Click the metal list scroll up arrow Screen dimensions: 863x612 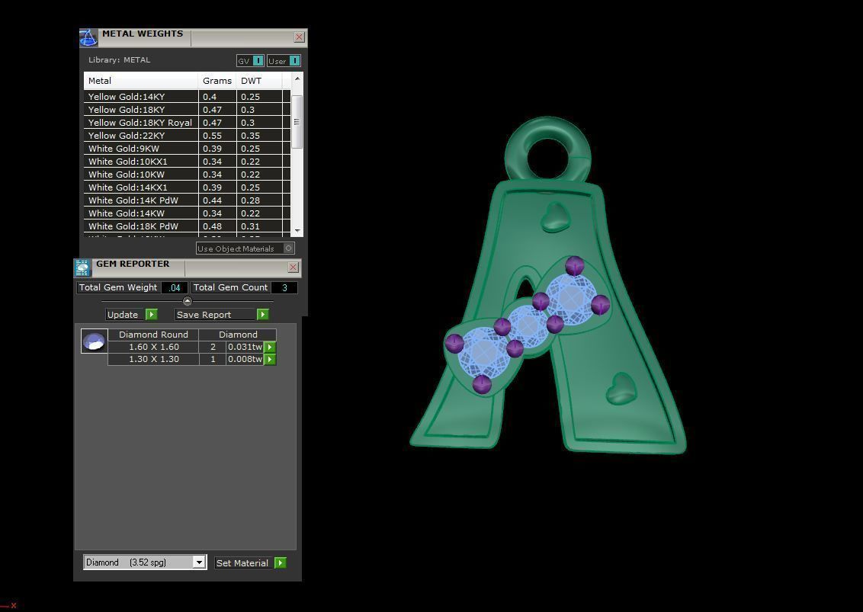point(297,79)
